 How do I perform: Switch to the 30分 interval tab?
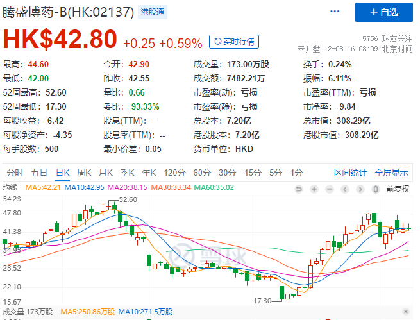tap(228, 173)
